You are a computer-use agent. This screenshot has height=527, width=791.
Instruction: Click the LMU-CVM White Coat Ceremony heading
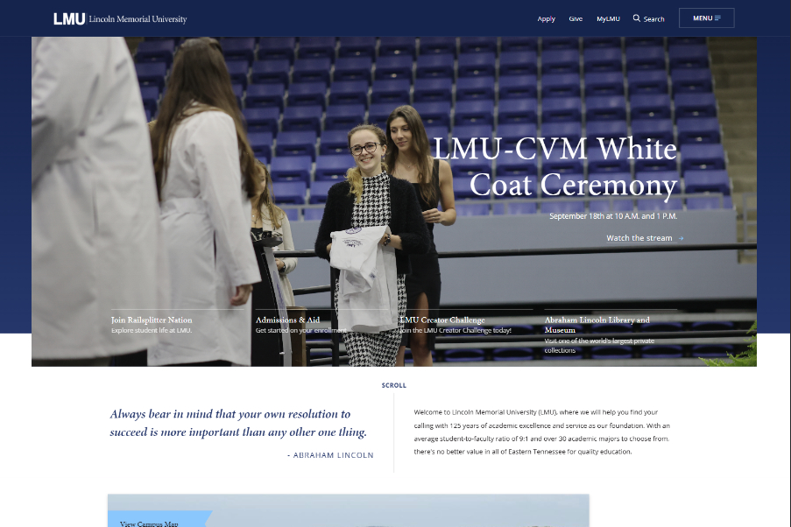pos(554,166)
